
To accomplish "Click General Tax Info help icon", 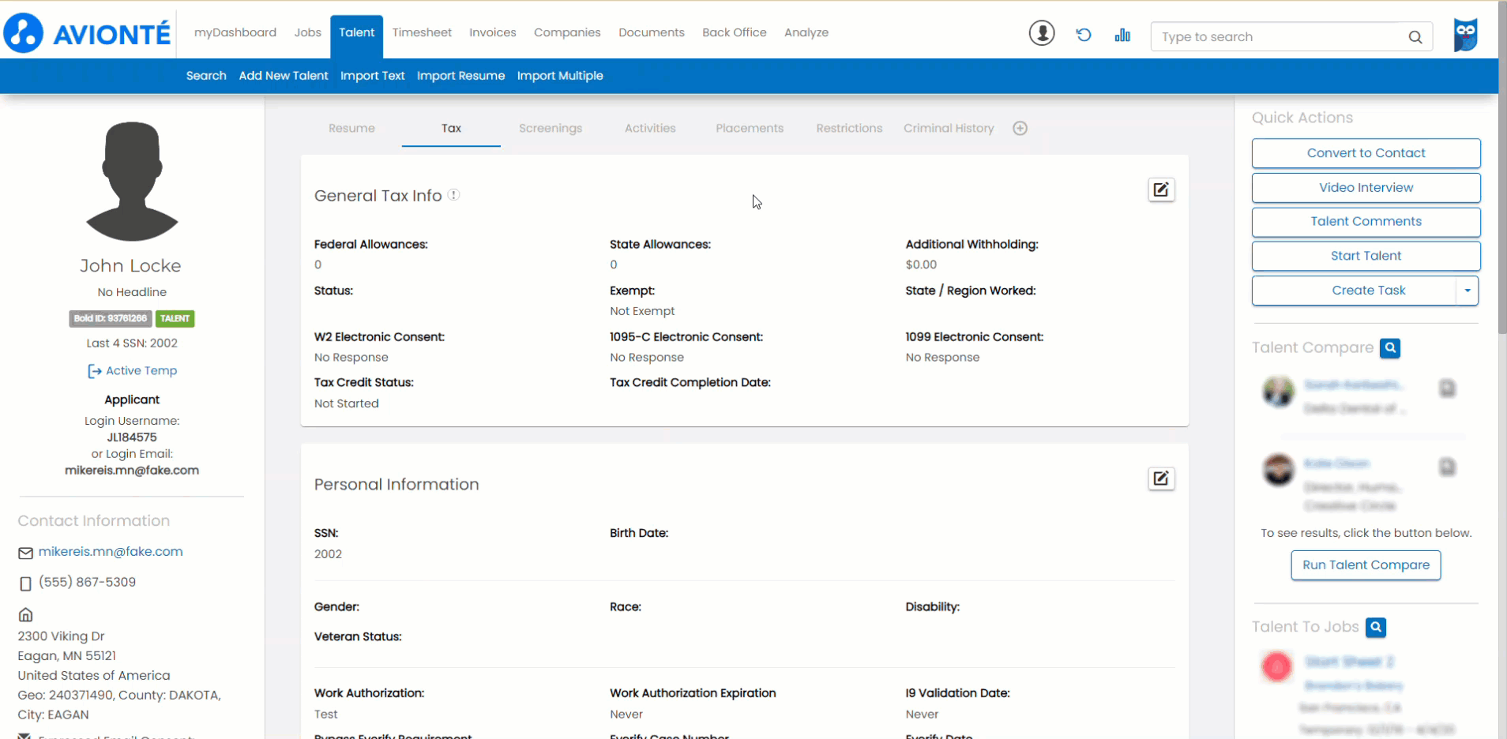I will tap(454, 195).
